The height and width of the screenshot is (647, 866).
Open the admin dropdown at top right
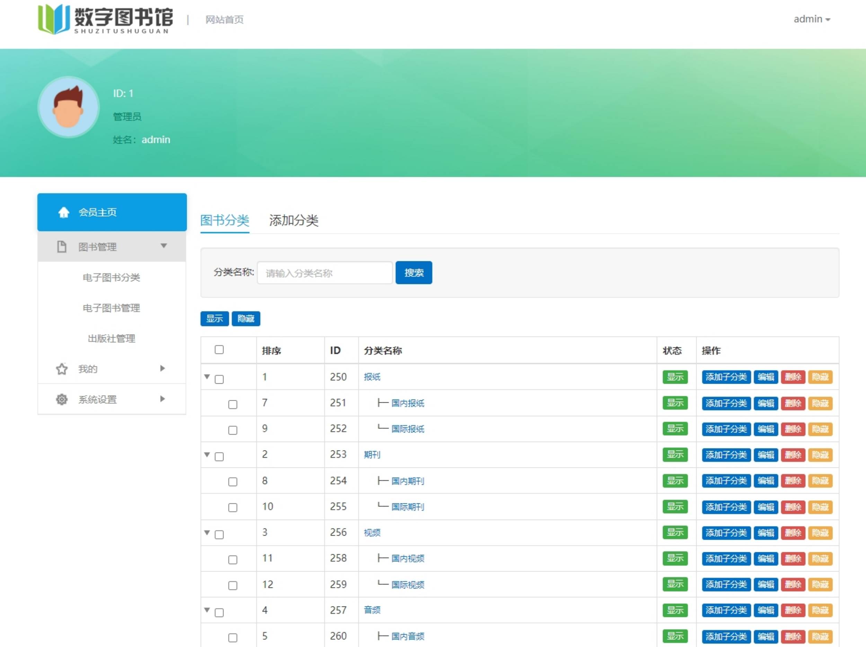coord(812,19)
